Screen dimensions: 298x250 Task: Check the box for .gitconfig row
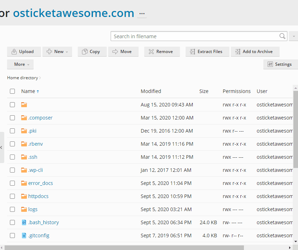[12, 236]
